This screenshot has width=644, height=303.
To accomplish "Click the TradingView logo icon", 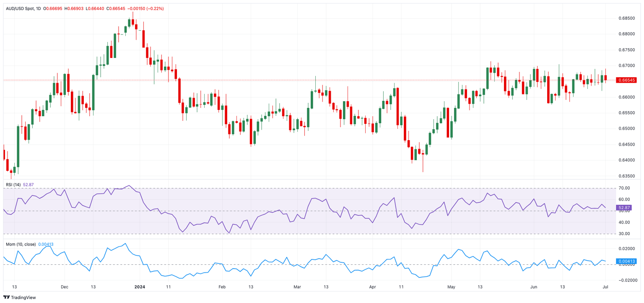I will click(7, 297).
